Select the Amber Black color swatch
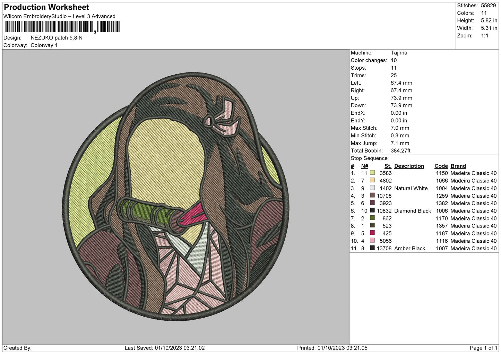501x354 pixels. pyautogui.click(x=372, y=248)
